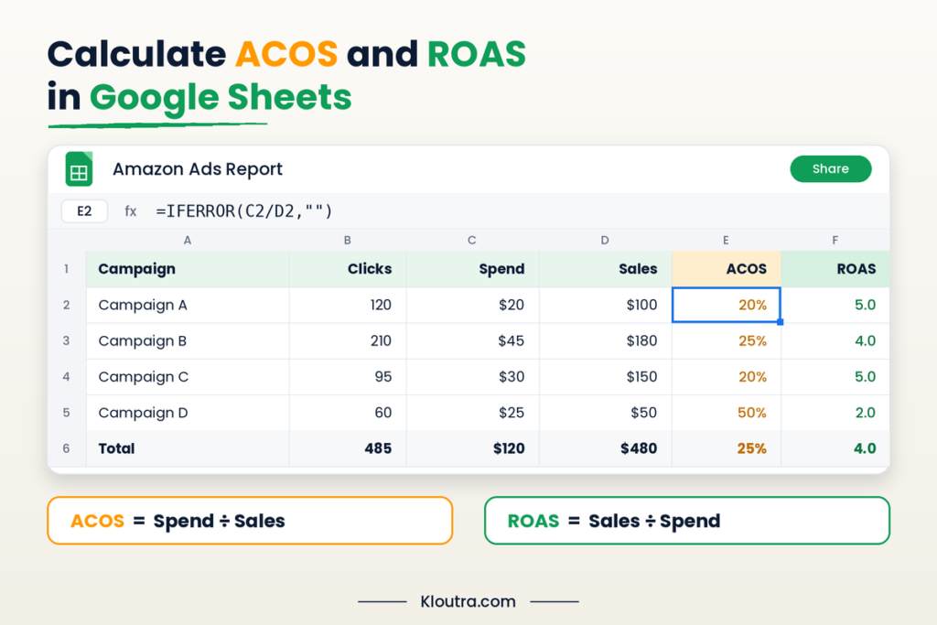Select the Campaign A cell
The image size is (937, 625).
188,305
